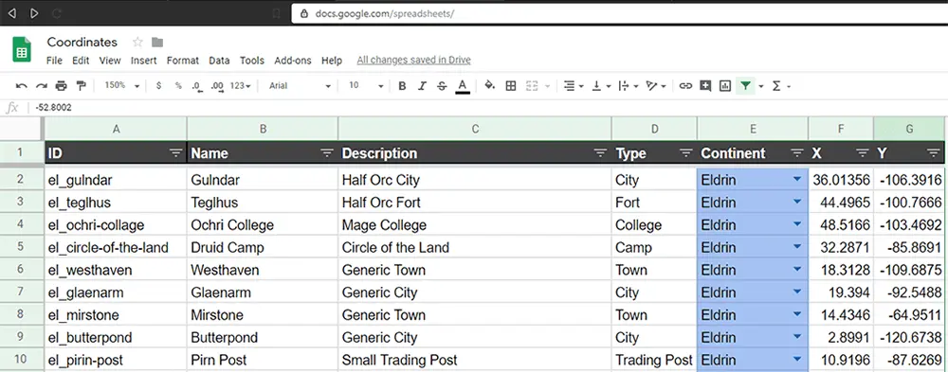Click the Insert chart icon
Viewport: 948px width, 372px height.
pos(725,86)
